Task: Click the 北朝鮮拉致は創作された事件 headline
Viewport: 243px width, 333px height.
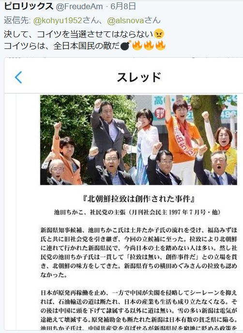Action: [139, 198]
